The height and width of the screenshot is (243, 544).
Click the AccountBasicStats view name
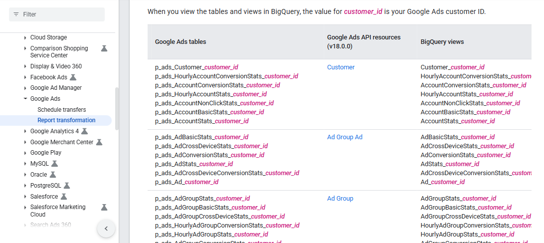[x=465, y=112]
